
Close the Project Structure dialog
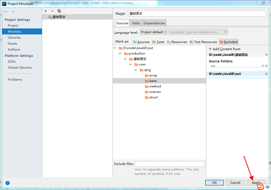click(263, 3)
